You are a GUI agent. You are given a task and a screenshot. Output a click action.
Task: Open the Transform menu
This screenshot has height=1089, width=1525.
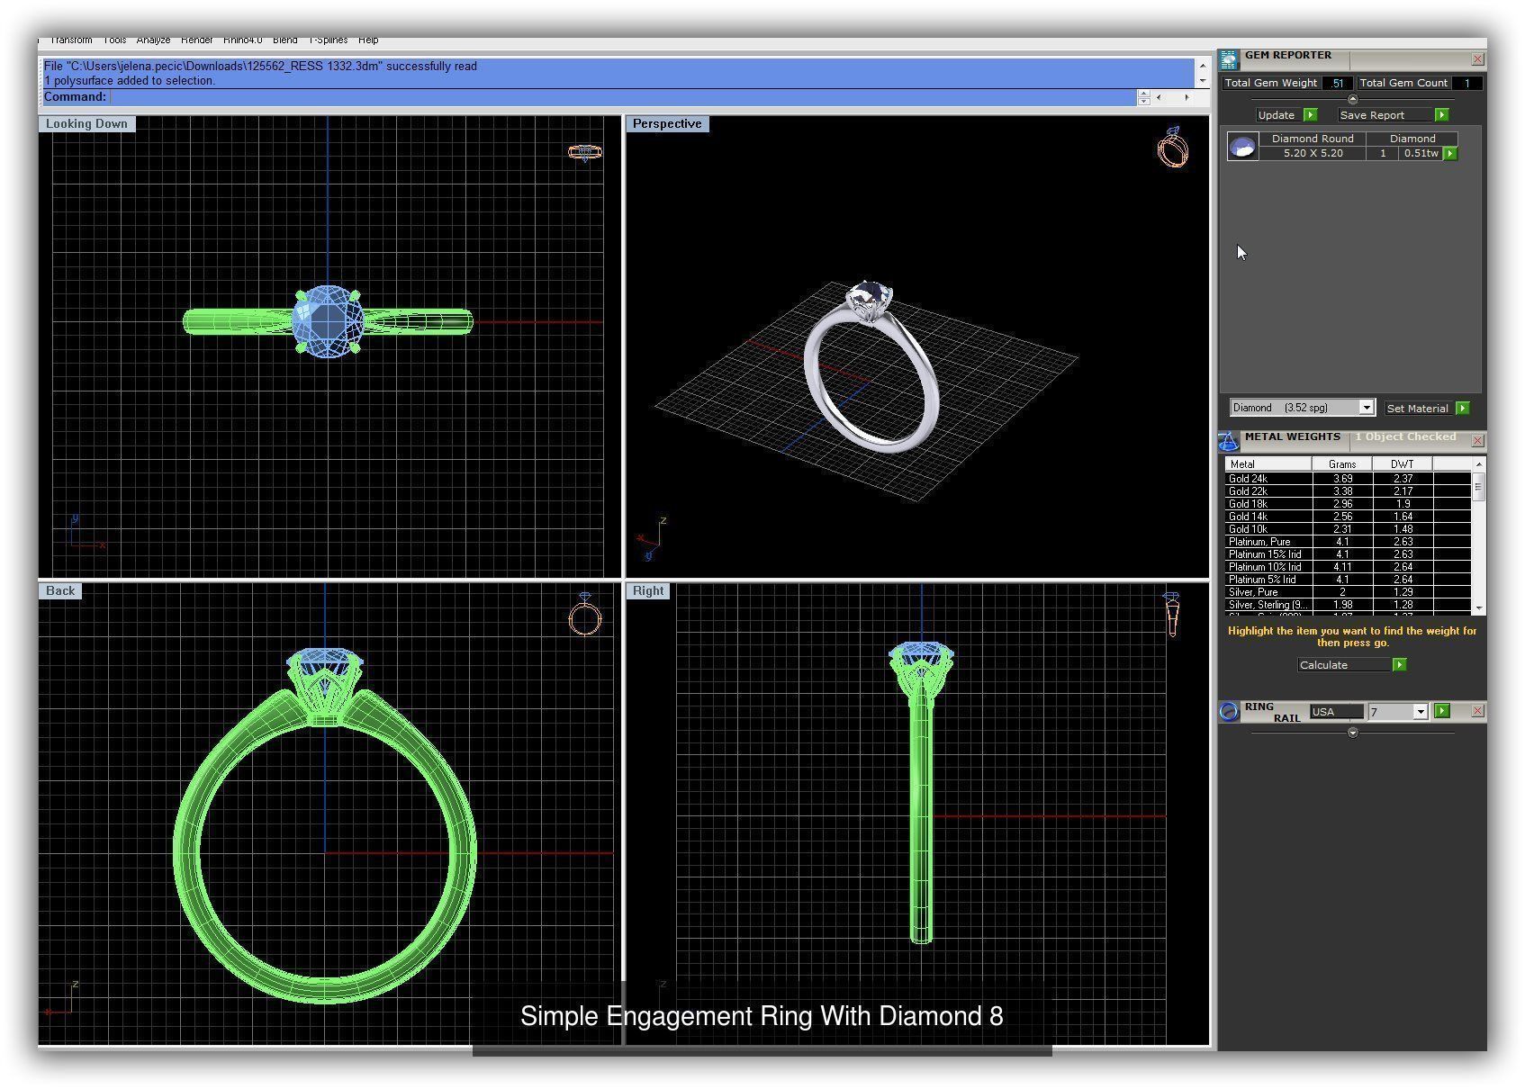tap(71, 40)
